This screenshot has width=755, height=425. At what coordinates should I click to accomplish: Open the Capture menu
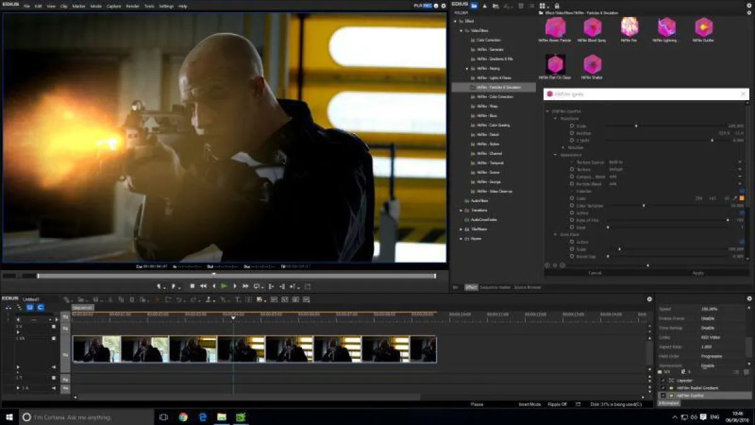click(x=114, y=6)
